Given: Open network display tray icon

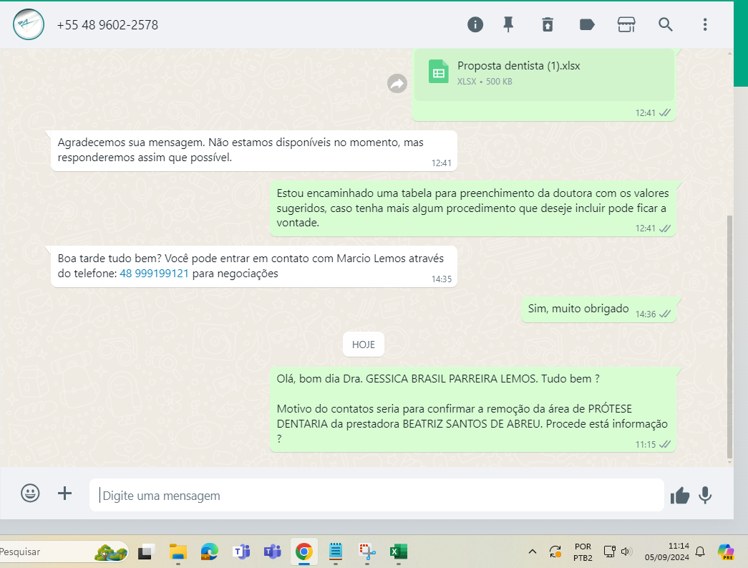Looking at the screenshot, I should pos(609,552).
